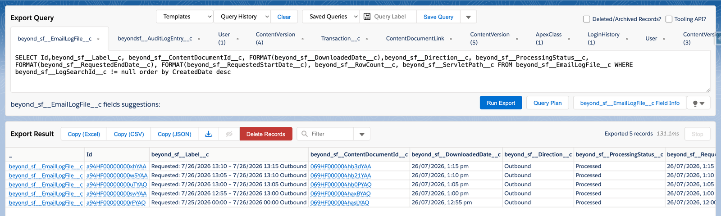Click the crossed-out eye hide columns icon
The image size is (721, 216).
(229, 134)
